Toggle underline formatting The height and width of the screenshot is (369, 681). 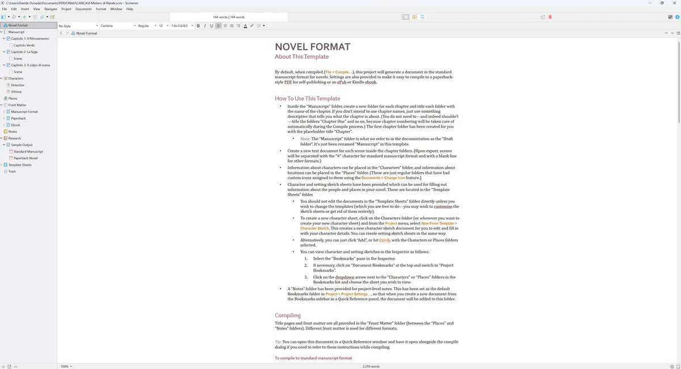[x=212, y=26]
